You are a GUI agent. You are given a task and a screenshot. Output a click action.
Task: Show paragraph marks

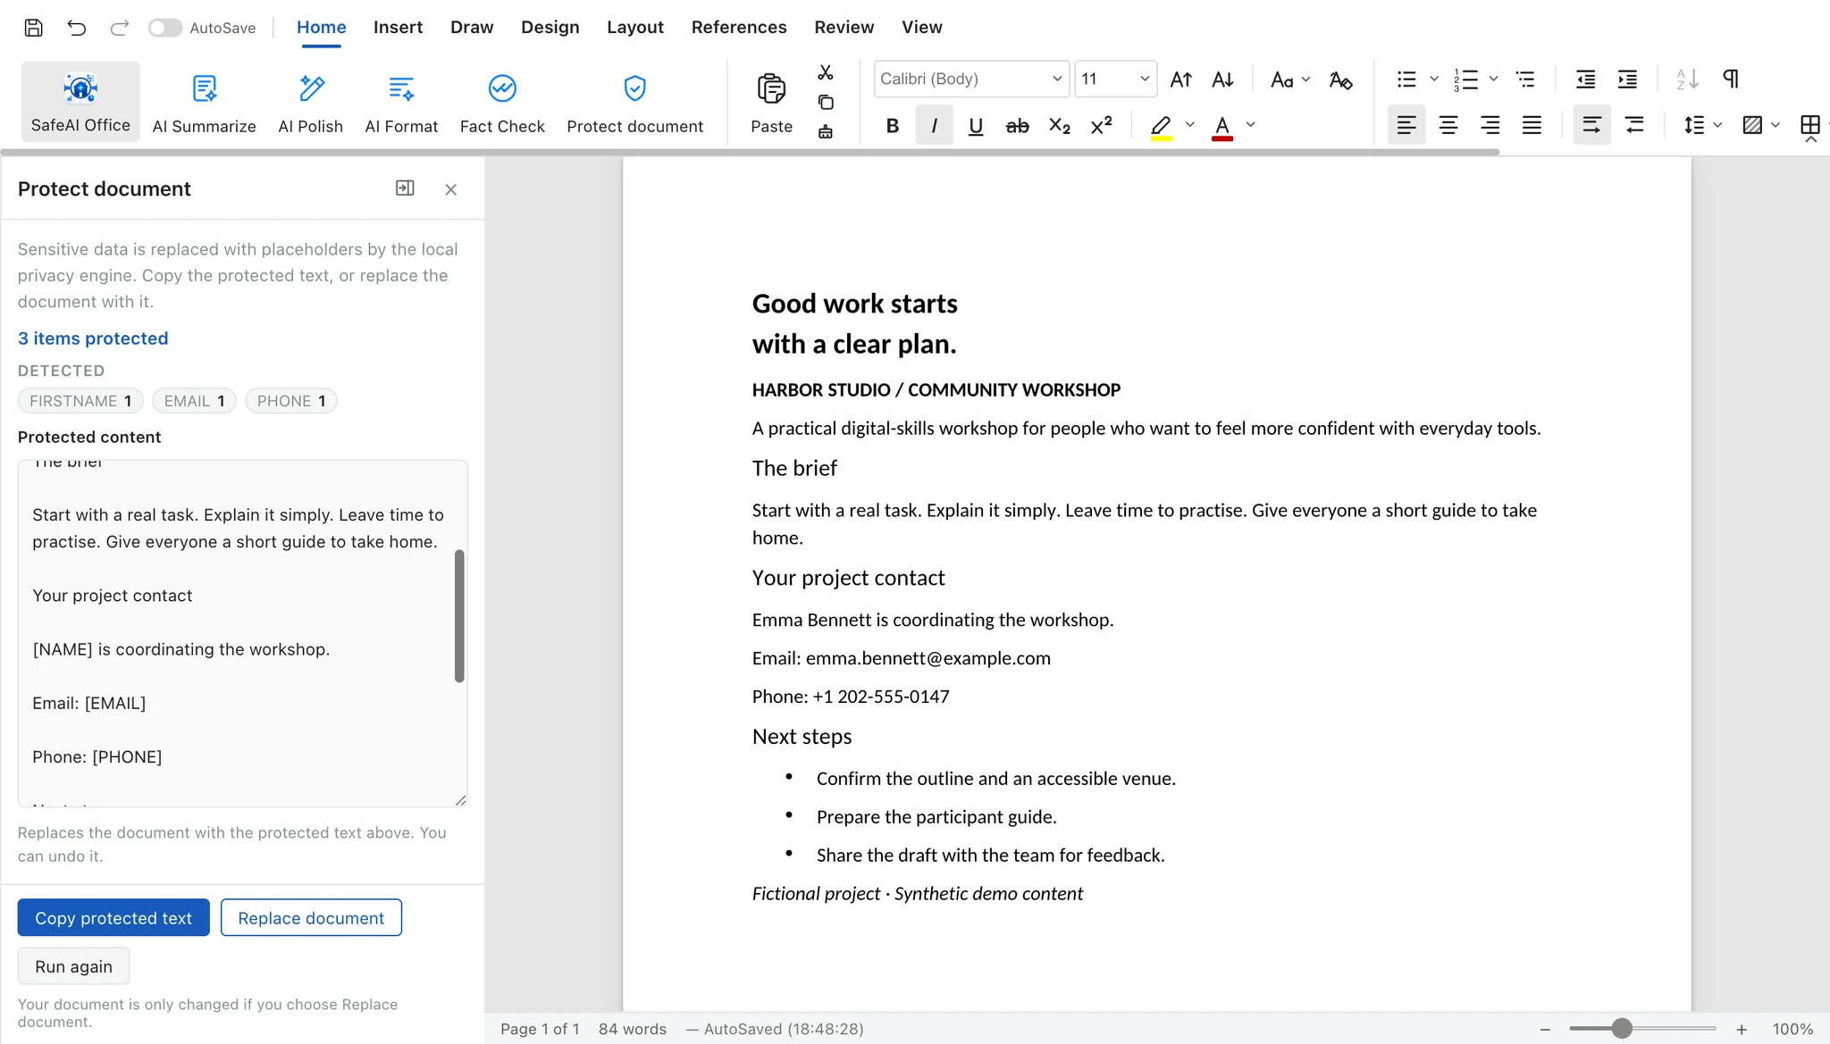1730,79
